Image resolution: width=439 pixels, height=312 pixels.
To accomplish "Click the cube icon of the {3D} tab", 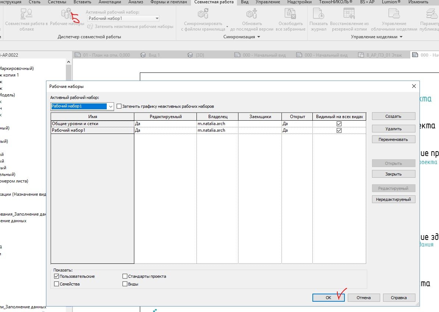I will point(190,55).
